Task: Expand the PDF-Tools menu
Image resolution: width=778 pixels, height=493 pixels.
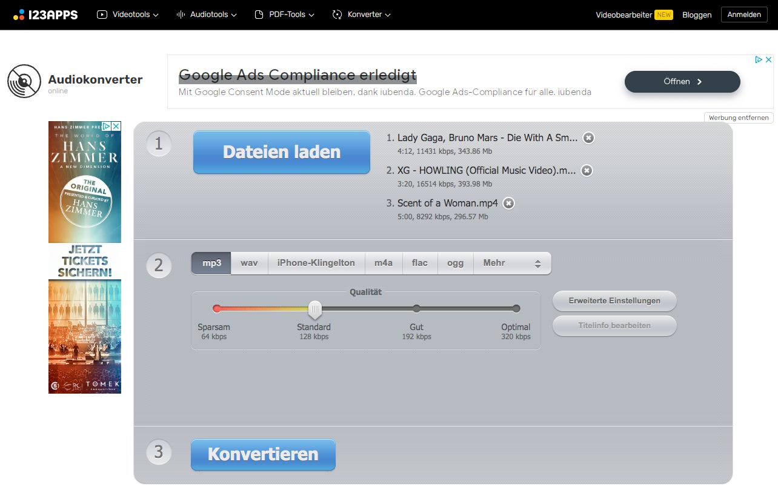Action: coord(284,15)
